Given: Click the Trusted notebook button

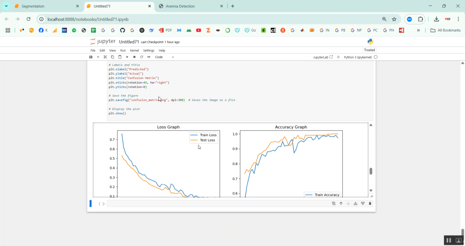Looking at the screenshot, I should click(x=369, y=50).
